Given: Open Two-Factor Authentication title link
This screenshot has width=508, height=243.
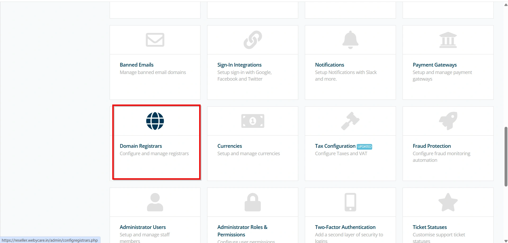Looking at the screenshot, I should tap(345, 227).
